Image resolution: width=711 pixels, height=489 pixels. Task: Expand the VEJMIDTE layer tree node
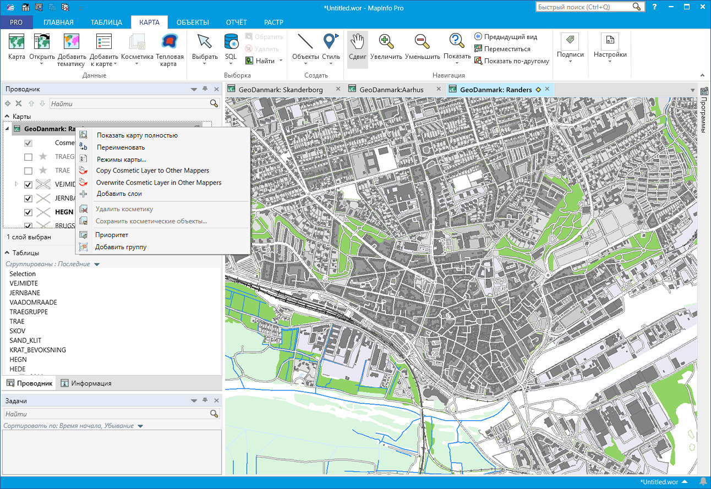coord(17,184)
